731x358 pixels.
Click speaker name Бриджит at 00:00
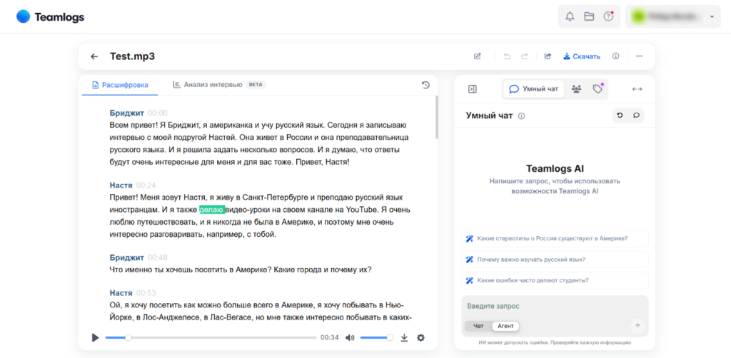pyautogui.click(x=127, y=113)
